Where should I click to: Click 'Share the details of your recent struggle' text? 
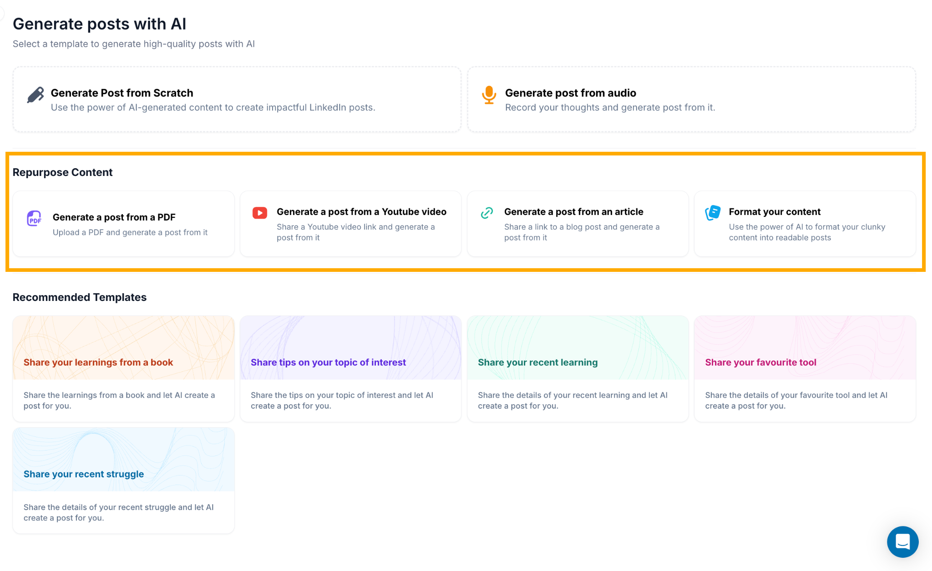pyautogui.click(x=119, y=512)
